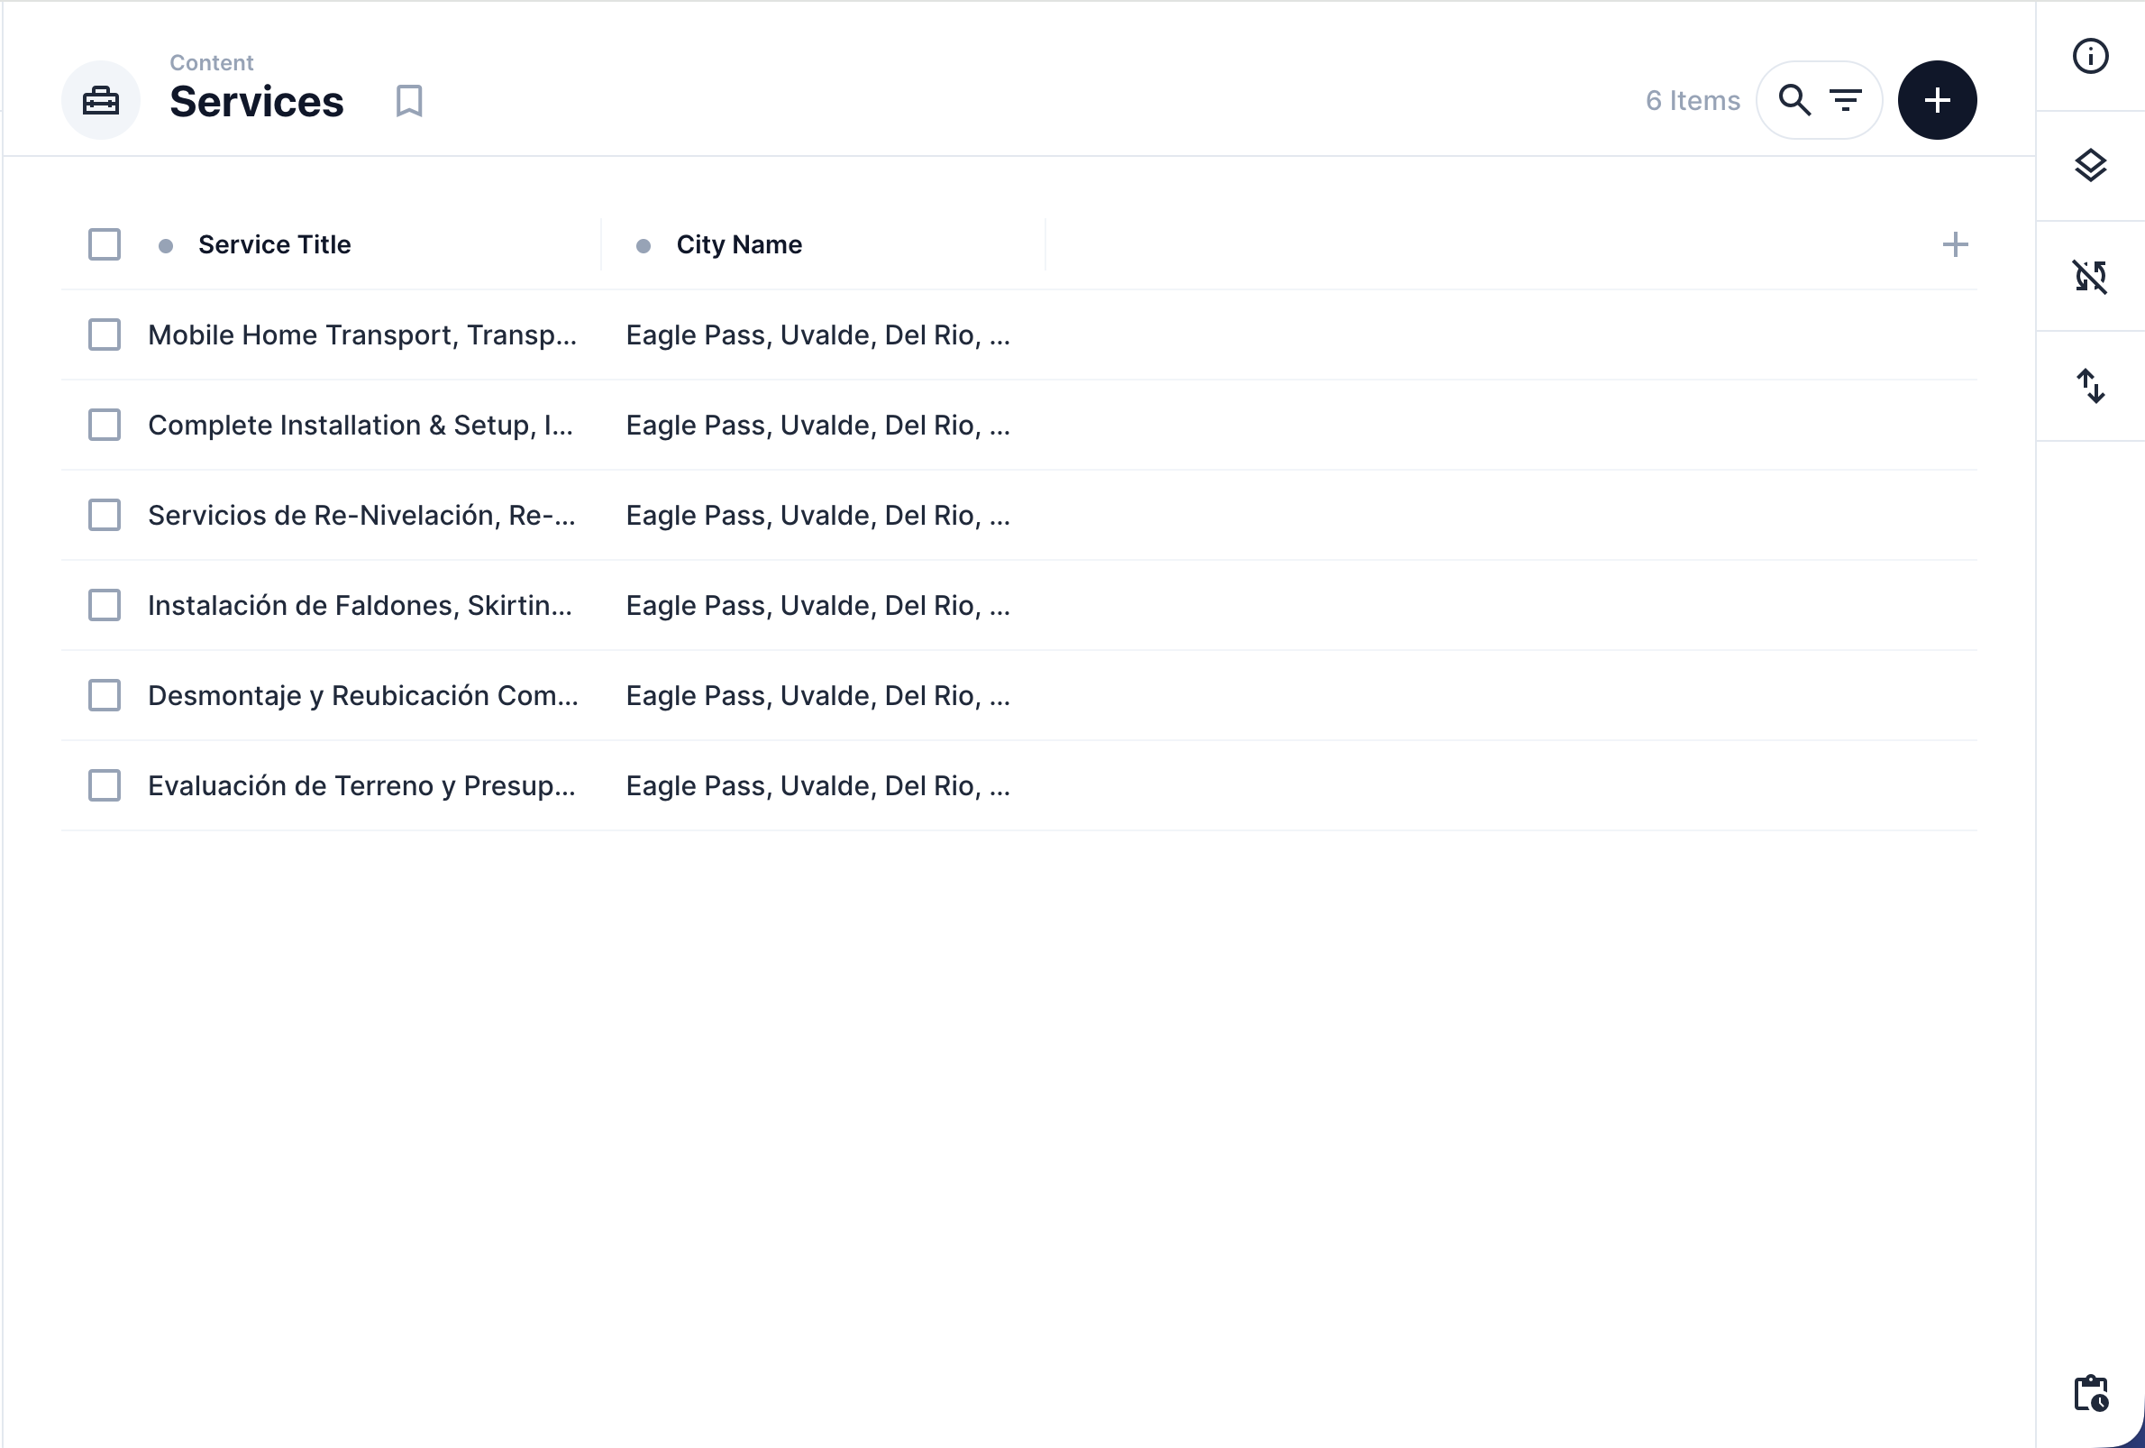Image resolution: width=2145 pixels, height=1448 pixels.
Task: Open the information panel icon
Action: coord(2090,56)
